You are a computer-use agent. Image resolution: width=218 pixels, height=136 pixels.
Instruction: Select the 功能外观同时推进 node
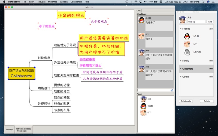click(66, 75)
